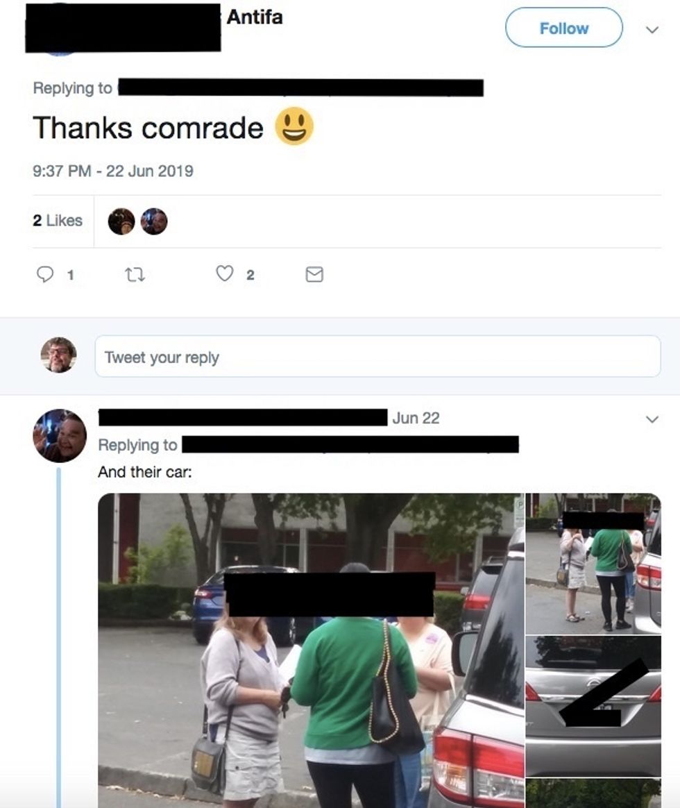
Task: Click the 2 Likes count
Action: [58, 221]
